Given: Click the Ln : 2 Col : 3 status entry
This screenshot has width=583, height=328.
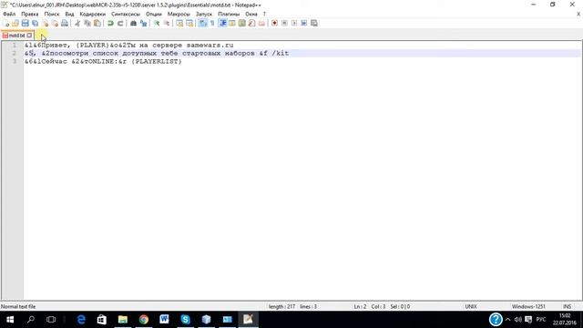Looking at the screenshot, I should 369,306.
